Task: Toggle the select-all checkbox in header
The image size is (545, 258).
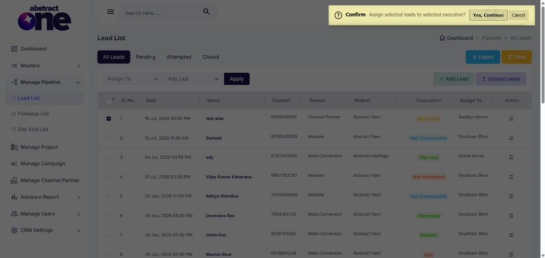Action: (x=109, y=101)
